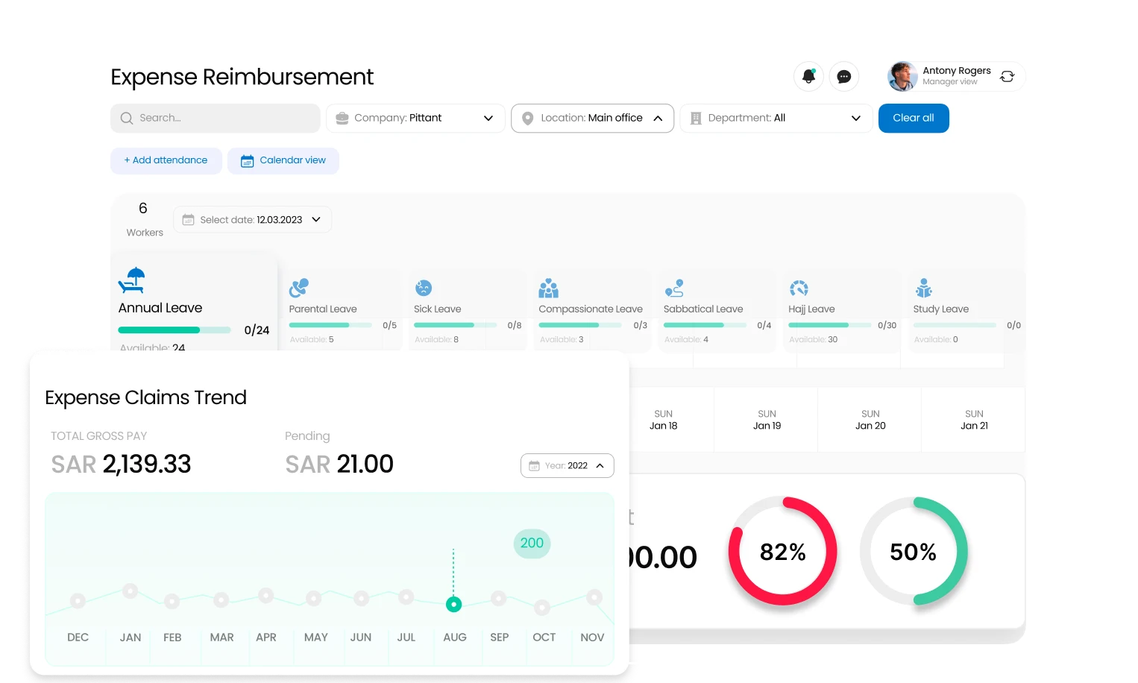This screenshot has width=1138, height=683.
Task: Open the Select date 12.03.2023 picker
Action: coord(251,219)
